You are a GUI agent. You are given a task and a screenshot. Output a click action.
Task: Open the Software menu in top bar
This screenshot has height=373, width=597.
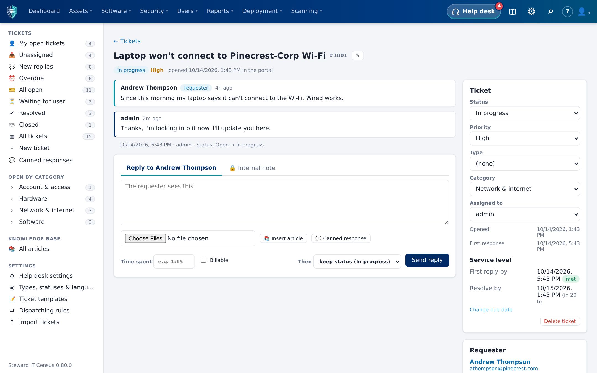pos(116,11)
